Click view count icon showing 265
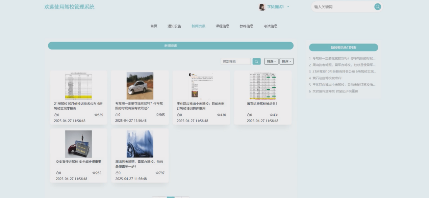This screenshot has width=429, height=198. [x=94, y=173]
